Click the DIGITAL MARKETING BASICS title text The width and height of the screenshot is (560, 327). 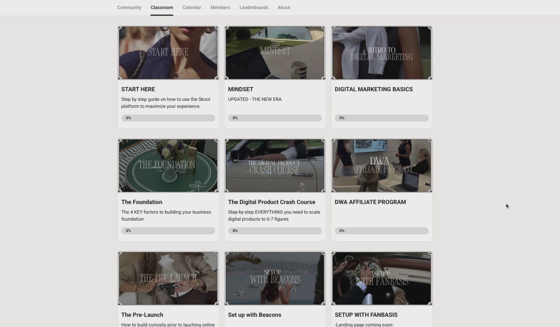point(373,89)
